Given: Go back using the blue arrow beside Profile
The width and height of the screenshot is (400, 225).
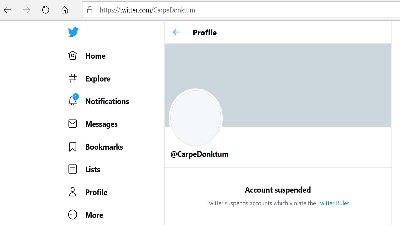Looking at the screenshot, I should point(176,32).
